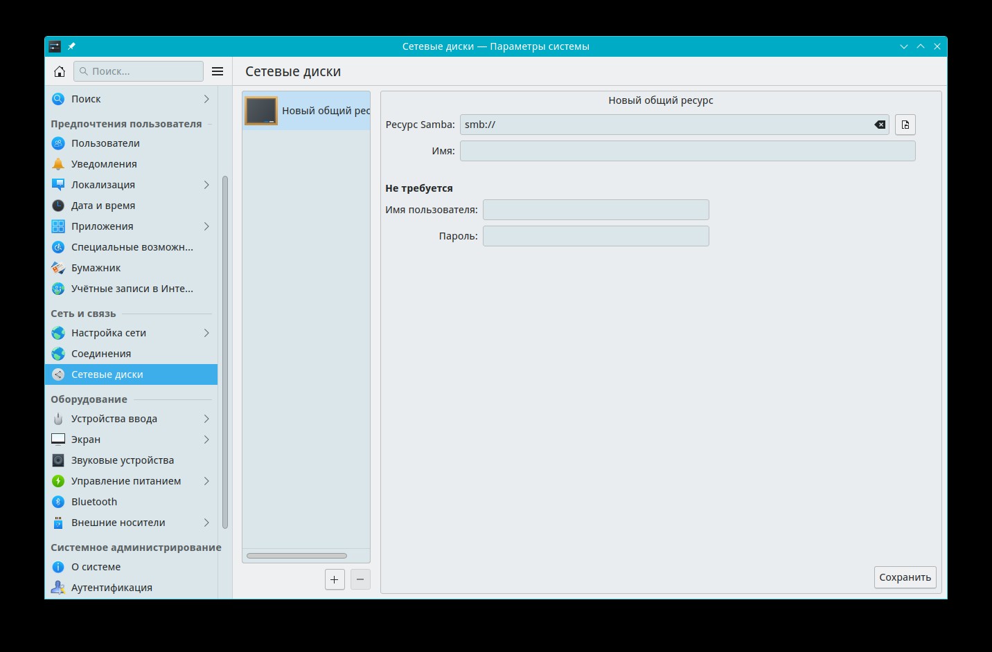This screenshot has height=652, width=992.
Task: Open Пользователи settings
Action: pyautogui.click(x=131, y=143)
